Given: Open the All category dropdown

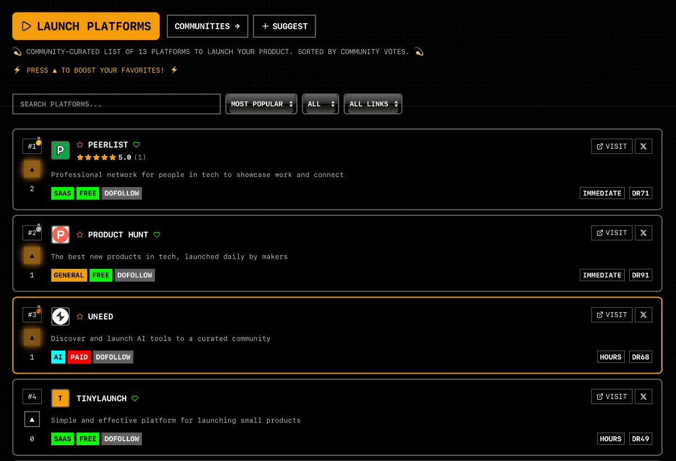Looking at the screenshot, I should tap(321, 104).
